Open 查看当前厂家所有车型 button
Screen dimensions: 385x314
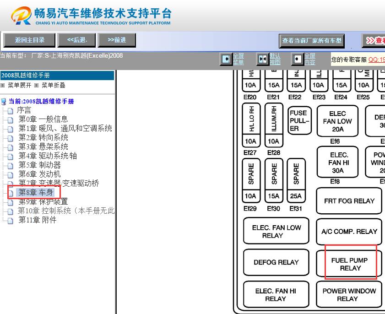point(312,41)
